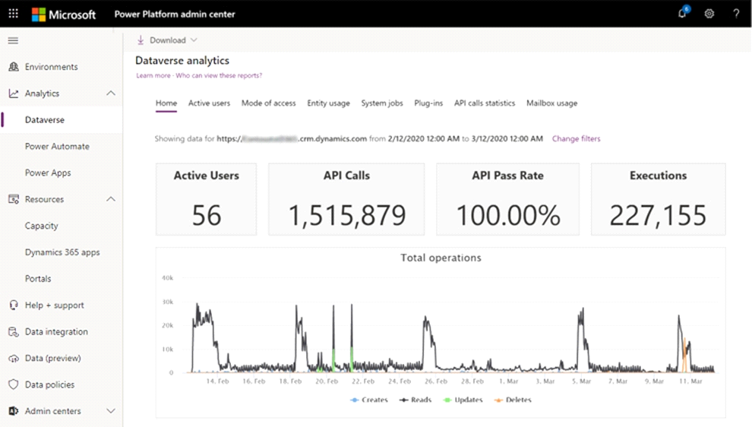Open Who can view these reports link

pyautogui.click(x=219, y=75)
